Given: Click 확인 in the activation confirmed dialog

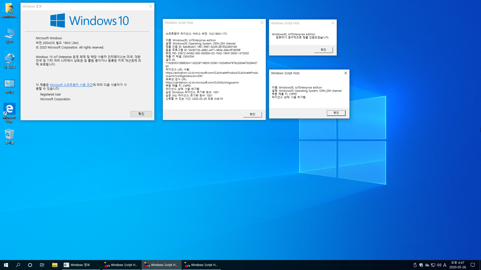Looking at the screenshot, I should [x=323, y=50].
